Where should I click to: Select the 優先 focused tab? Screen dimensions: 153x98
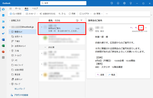(x=50, y=20)
